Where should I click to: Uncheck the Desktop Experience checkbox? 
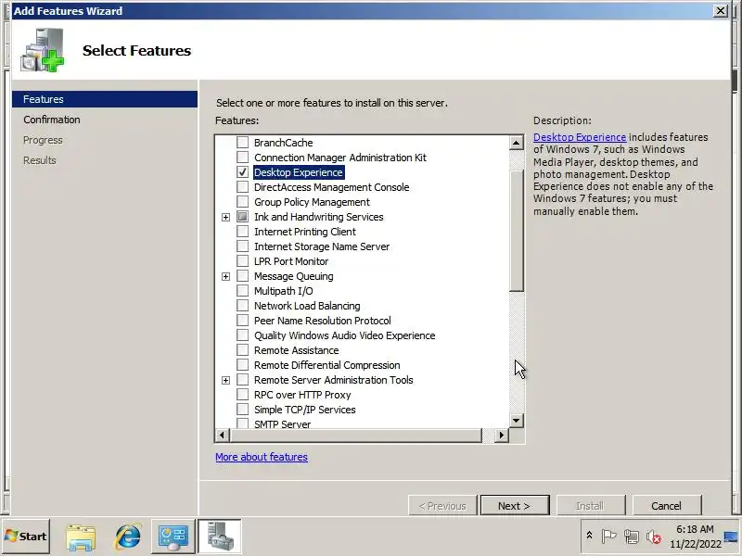click(x=242, y=172)
